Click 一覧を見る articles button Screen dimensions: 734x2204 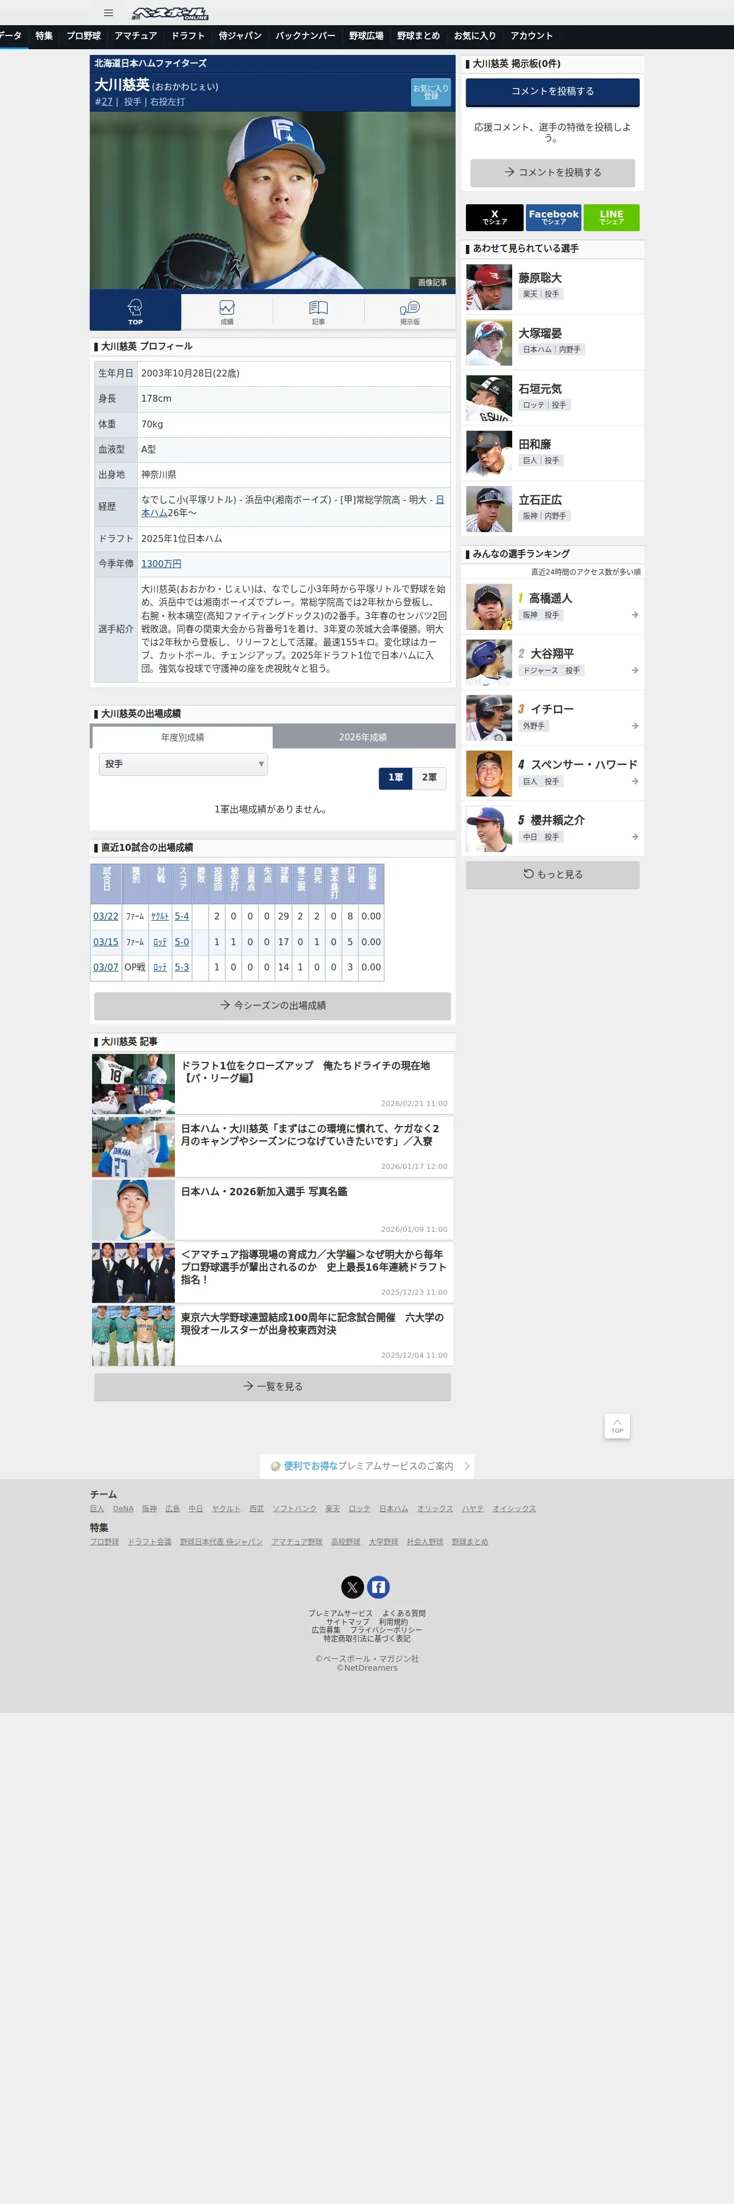(273, 1386)
